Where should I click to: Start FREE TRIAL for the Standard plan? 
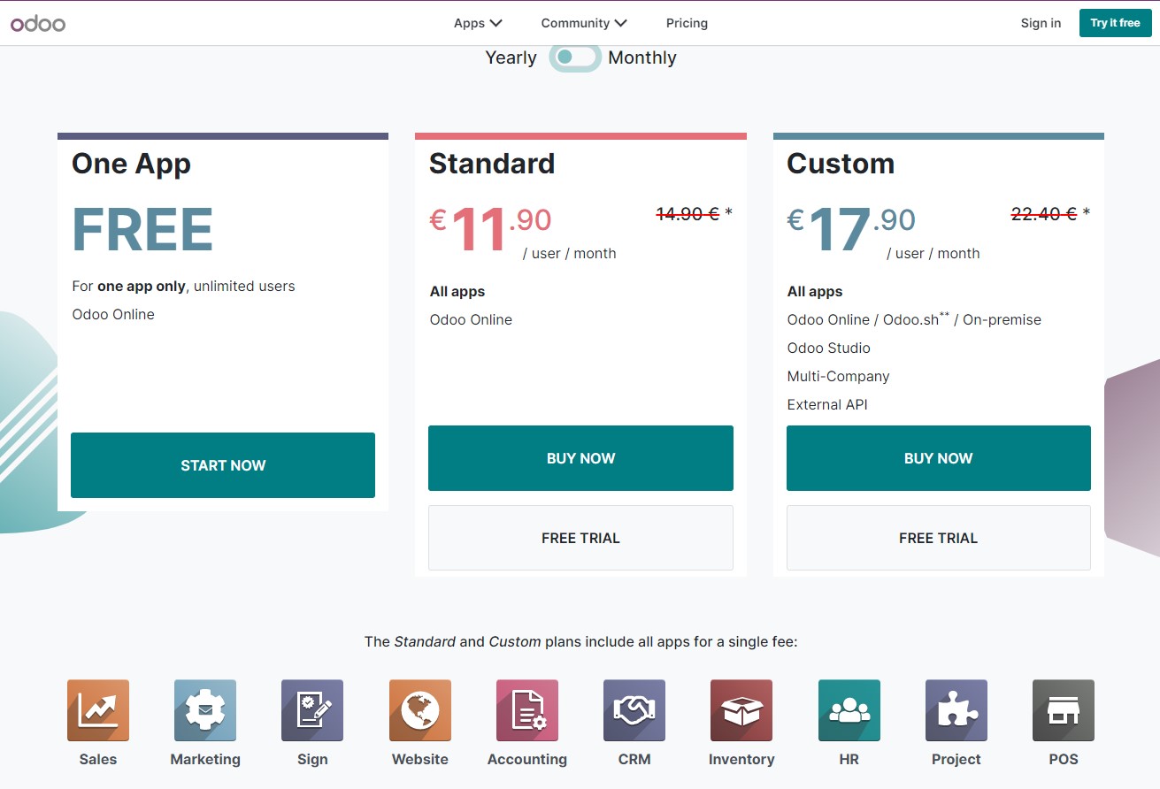click(x=580, y=538)
